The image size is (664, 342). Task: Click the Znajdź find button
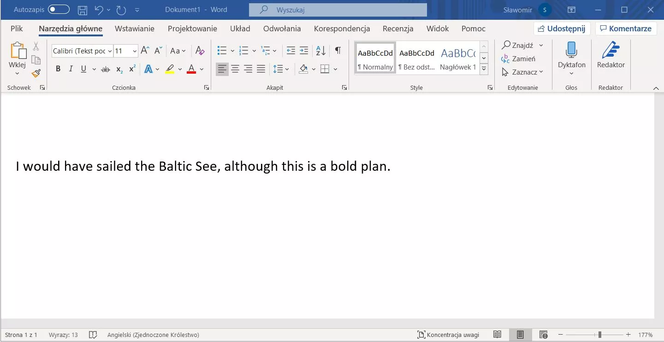point(517,45)
